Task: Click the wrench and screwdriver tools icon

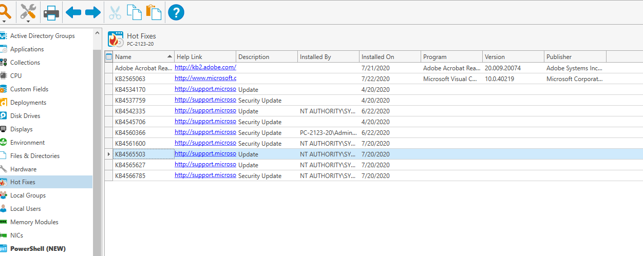Action: click(28, 10)
